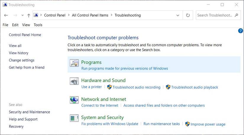
Task: Select Troubleshooting in breadcrumb path
Action: (x=128, y=15)
